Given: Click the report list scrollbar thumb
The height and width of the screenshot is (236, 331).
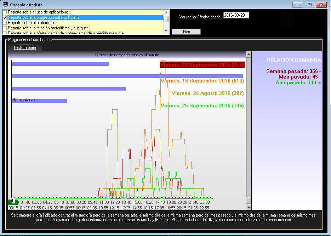Looking at the screenshot, I should pyautogui.click(x=166, y=19).
